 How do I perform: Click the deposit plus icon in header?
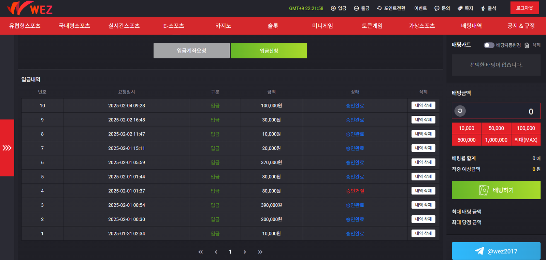click(333, 8)
